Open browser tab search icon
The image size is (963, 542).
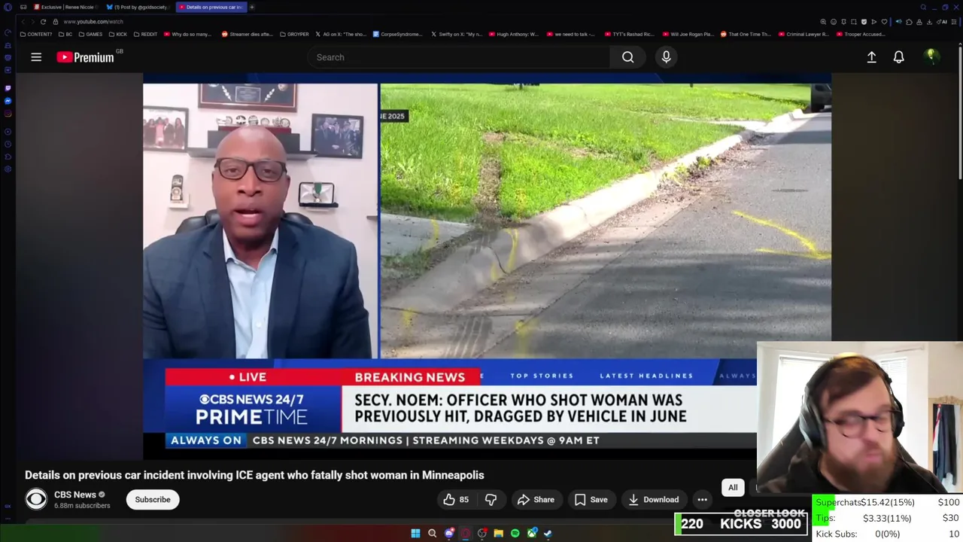[x=923, y=8]
